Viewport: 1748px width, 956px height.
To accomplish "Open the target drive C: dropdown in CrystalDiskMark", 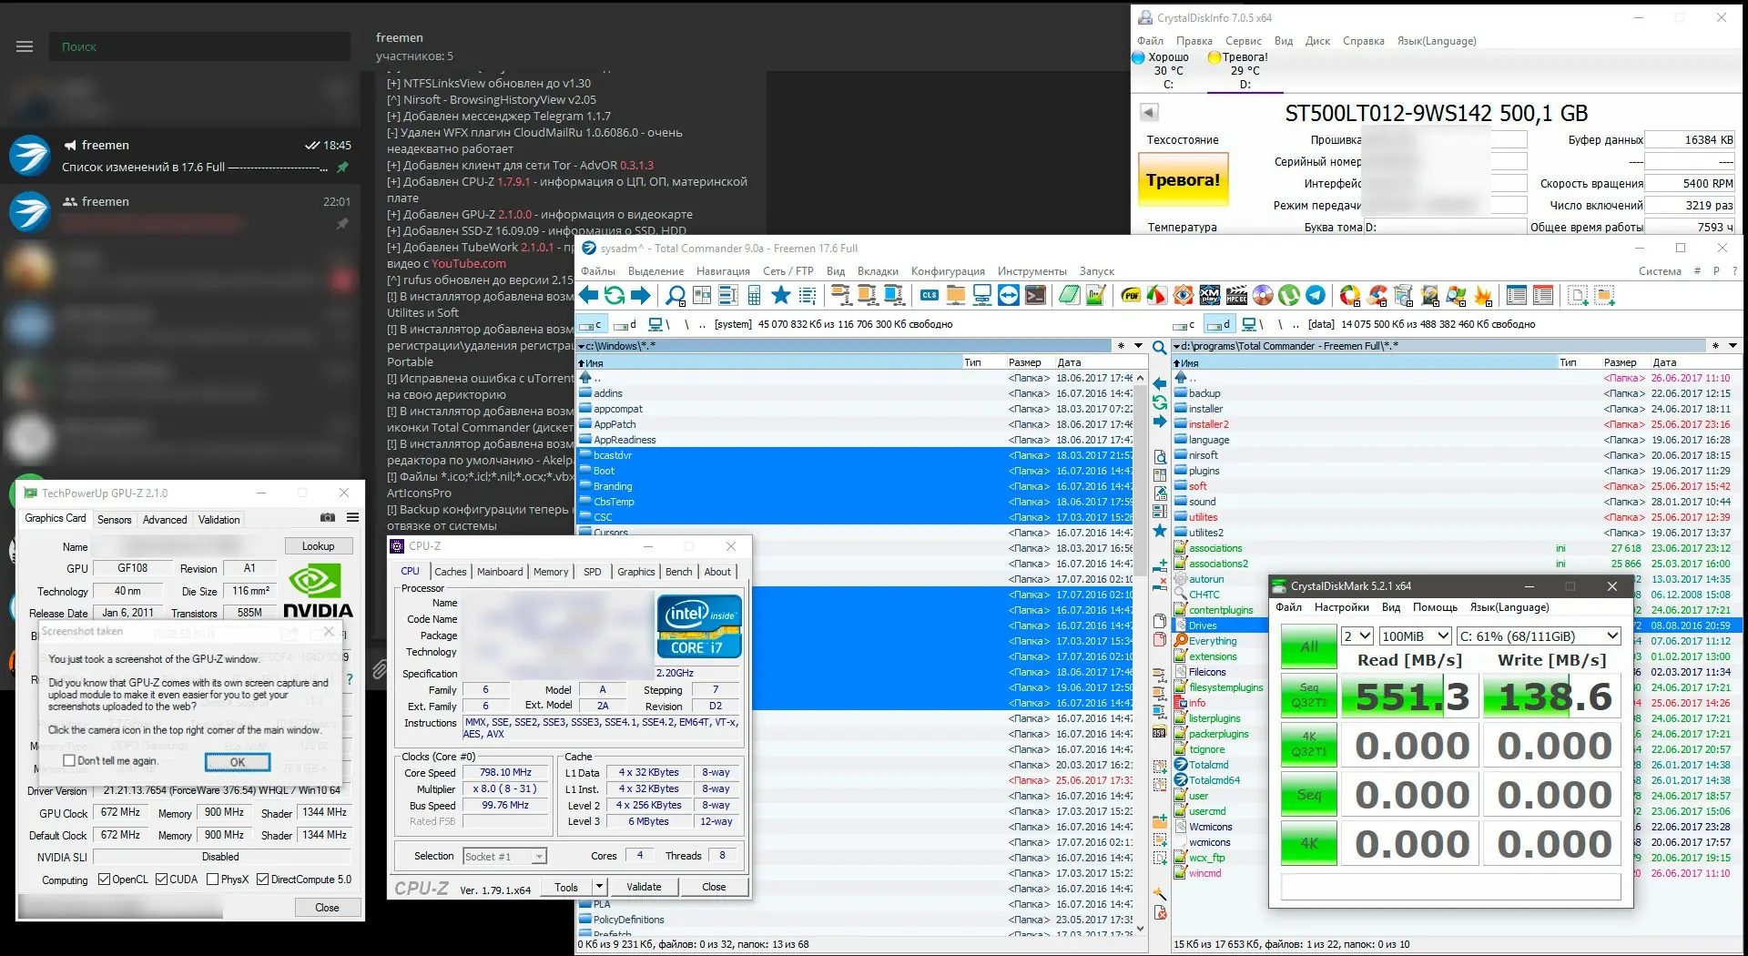I will 1539,636.
